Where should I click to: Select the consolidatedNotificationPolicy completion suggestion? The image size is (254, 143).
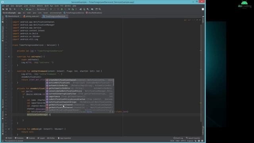79,91
